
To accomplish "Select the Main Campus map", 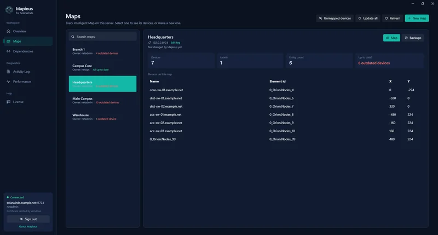I will 102,101.
